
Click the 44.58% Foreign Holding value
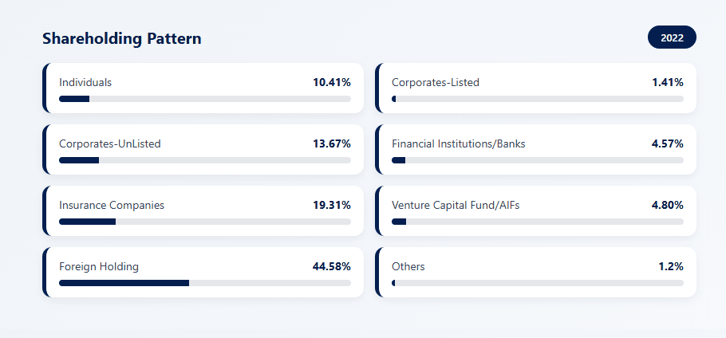[x=332, y=266]
